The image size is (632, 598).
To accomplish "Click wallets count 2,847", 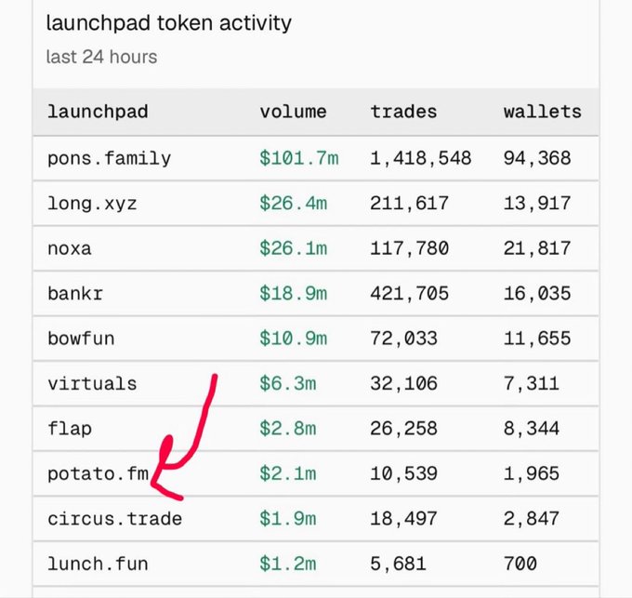I will [x=532, y=519].
